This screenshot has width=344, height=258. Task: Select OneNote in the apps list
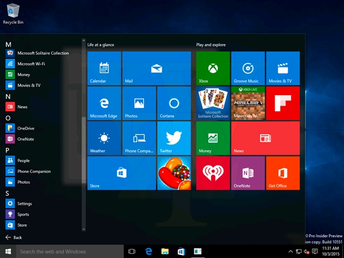pyautogui.click(x=25, y=139)
